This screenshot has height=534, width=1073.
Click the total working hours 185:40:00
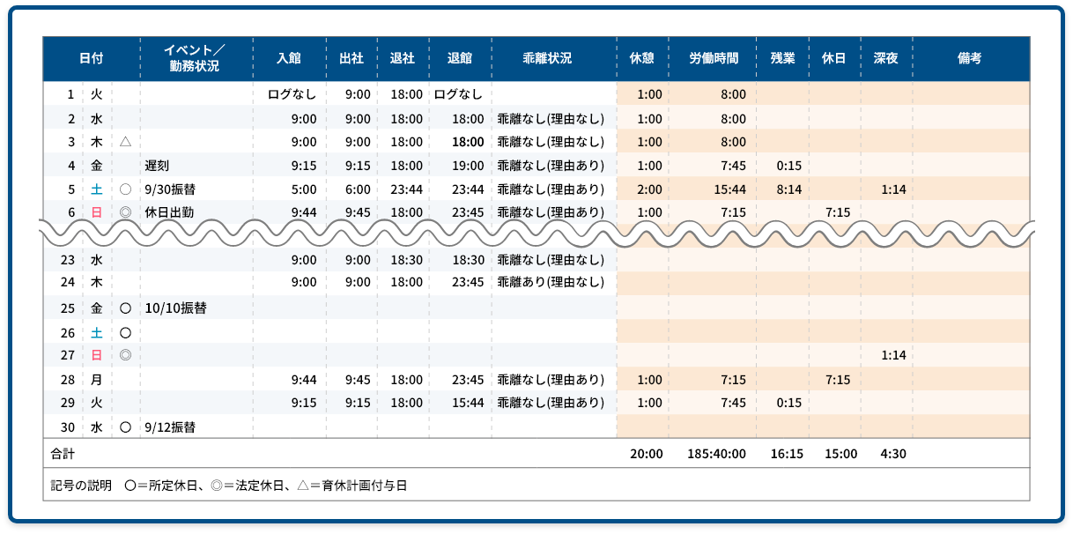click(716, 455)
